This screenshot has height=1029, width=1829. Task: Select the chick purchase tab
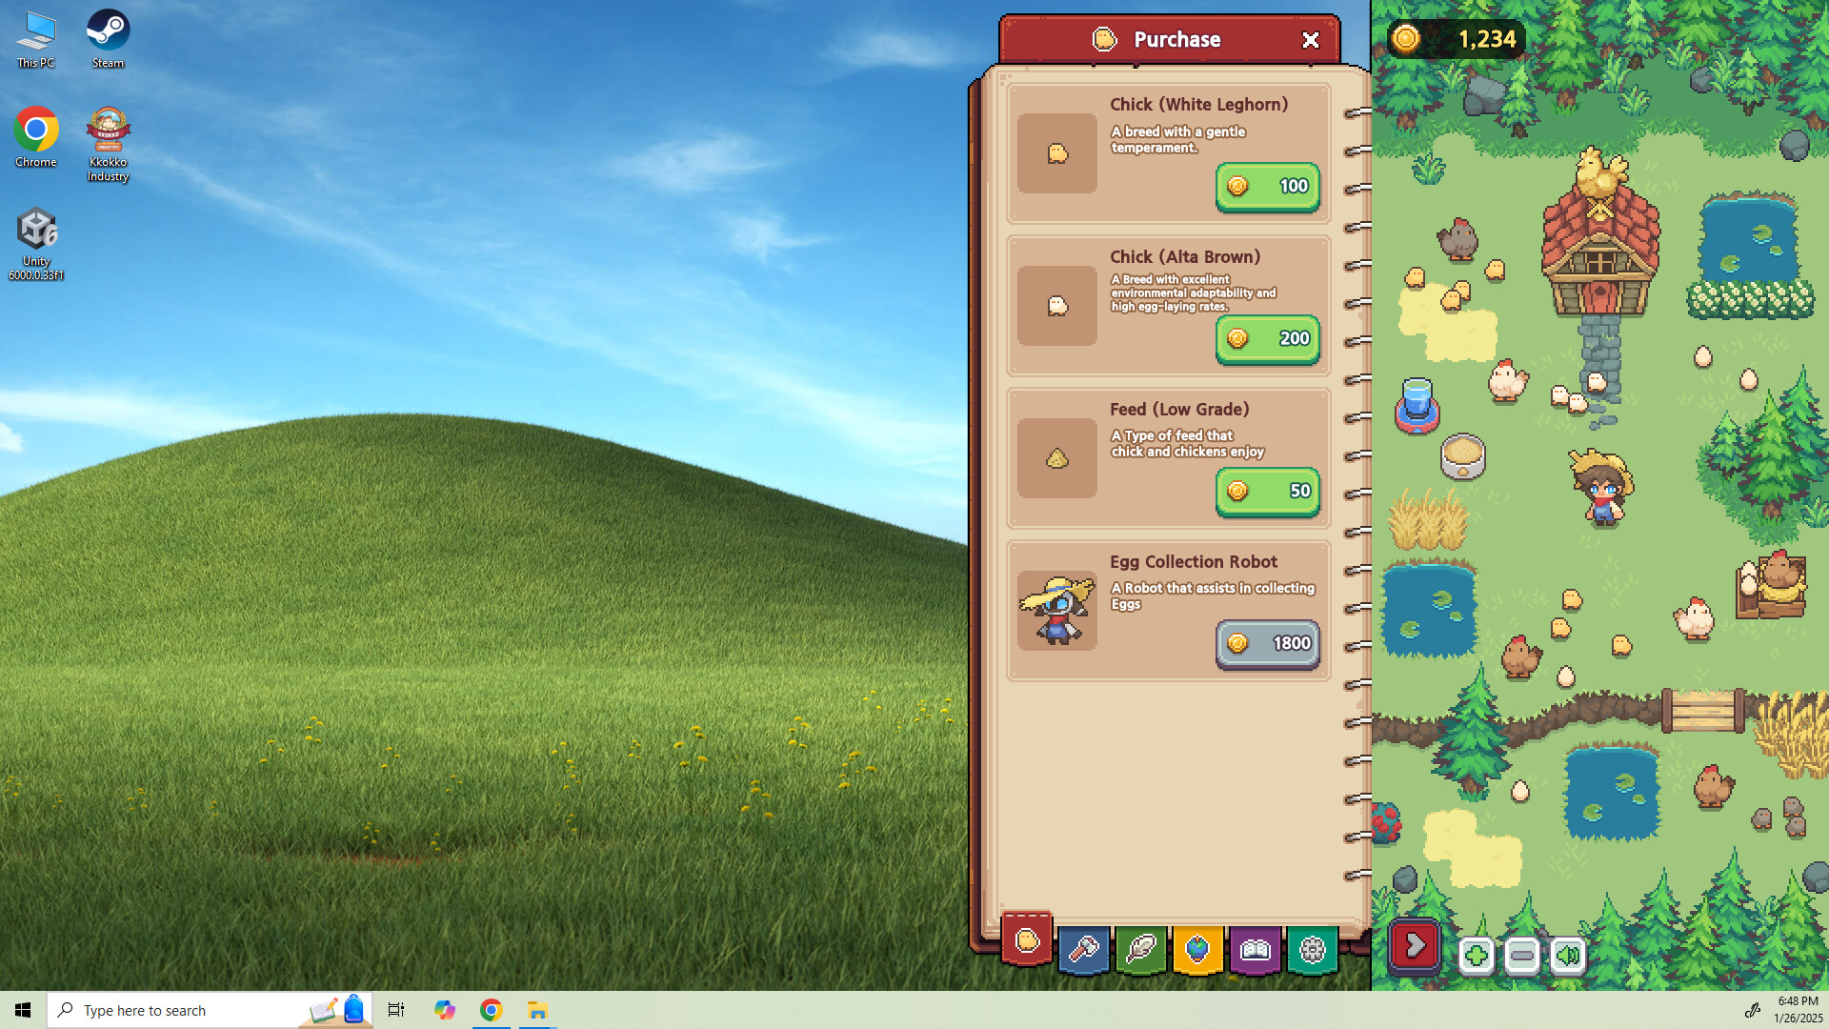(1027, 939)
